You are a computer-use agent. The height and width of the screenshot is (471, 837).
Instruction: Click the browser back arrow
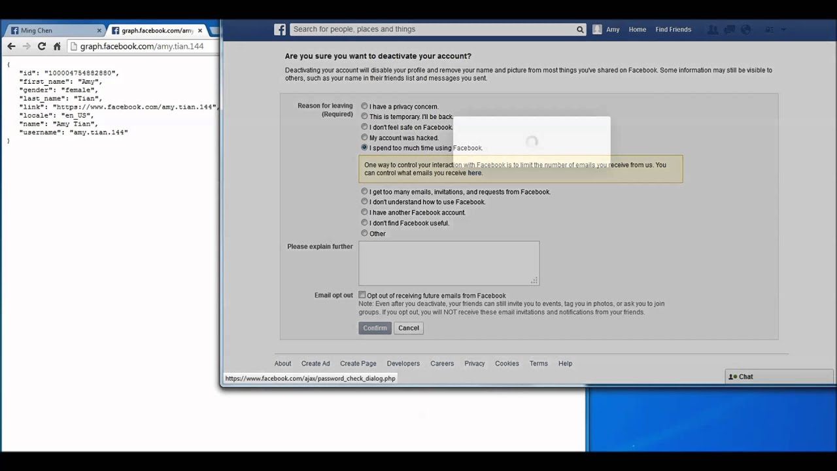(11, 46)
